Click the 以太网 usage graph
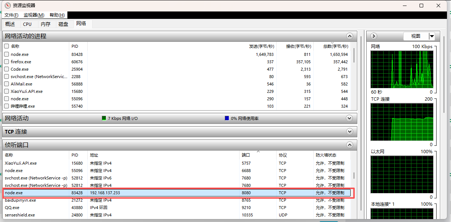Viewport: 451px width, 222px height. 402,174
